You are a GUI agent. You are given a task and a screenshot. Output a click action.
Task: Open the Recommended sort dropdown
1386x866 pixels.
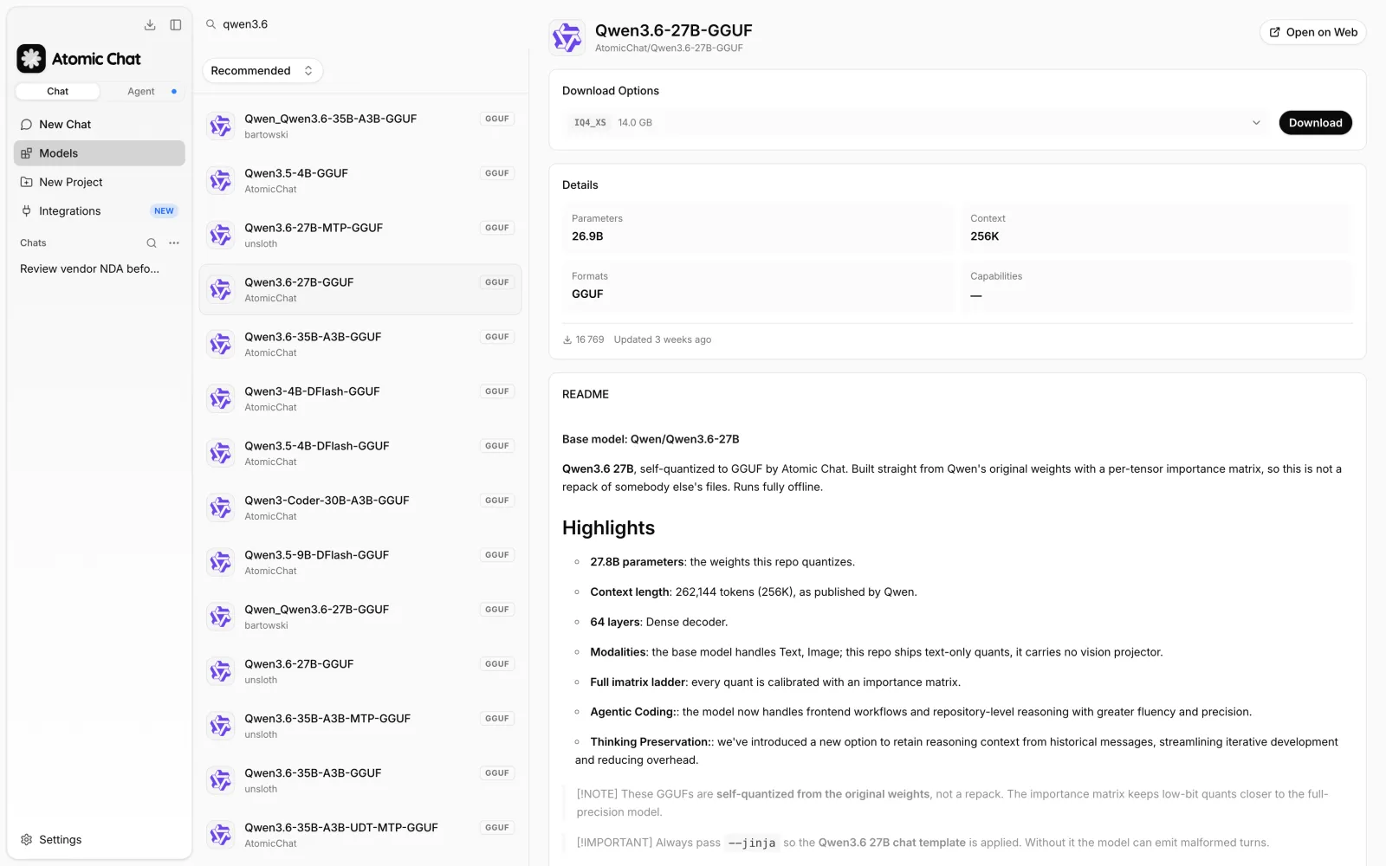[262, 71]
